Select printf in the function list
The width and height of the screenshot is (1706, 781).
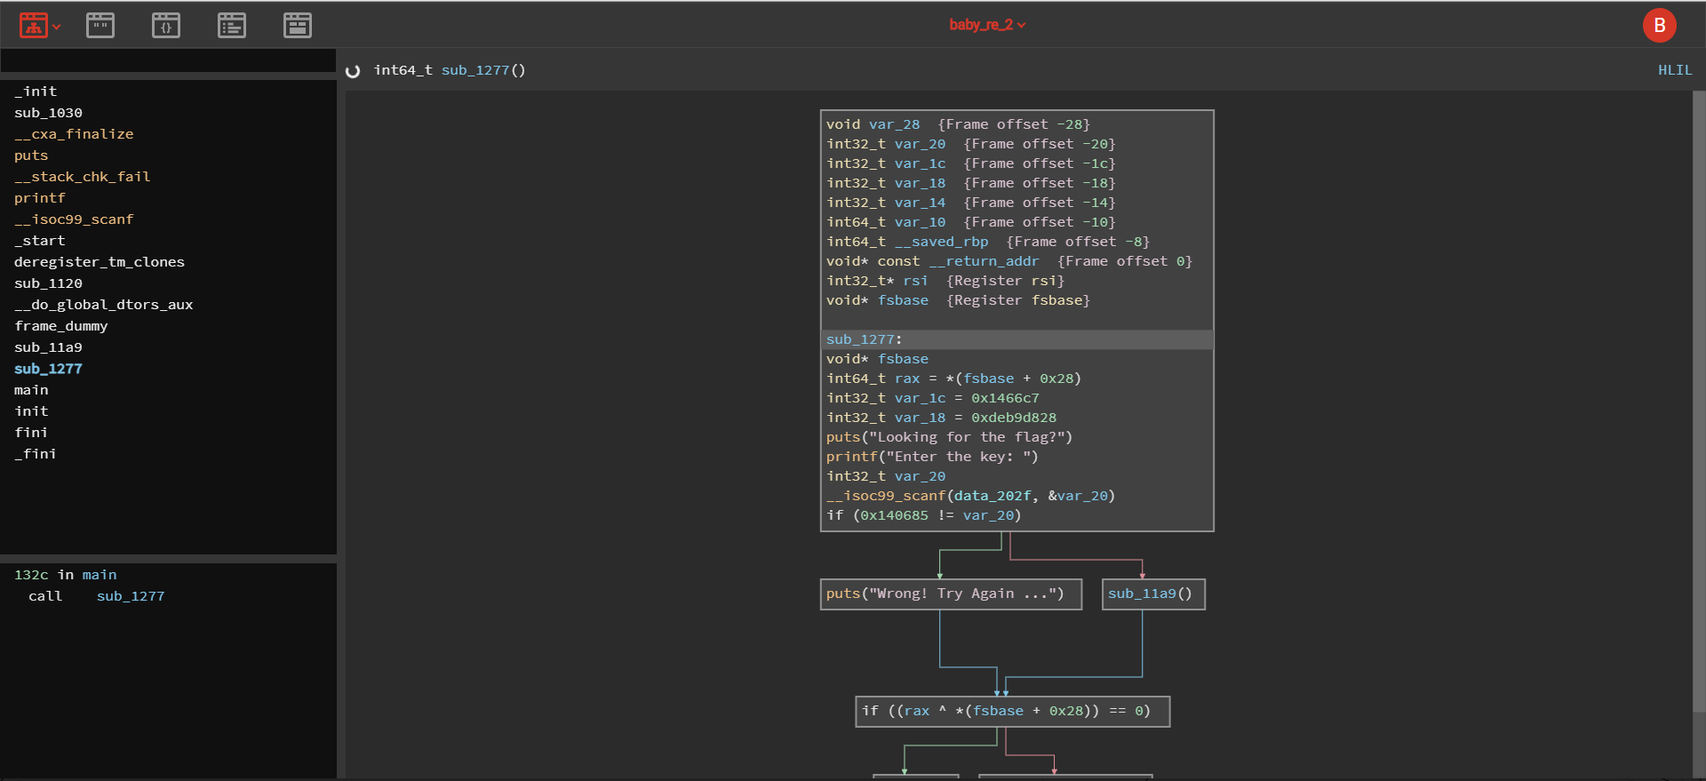coord(40,198)
